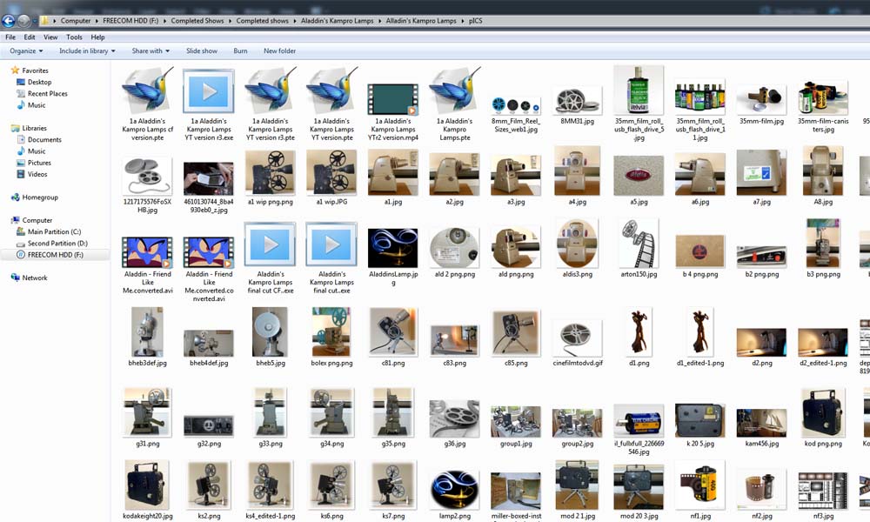
Task: Select the cinefilmtodvd.gif thumbnail
Action: [x=578, y=335]
